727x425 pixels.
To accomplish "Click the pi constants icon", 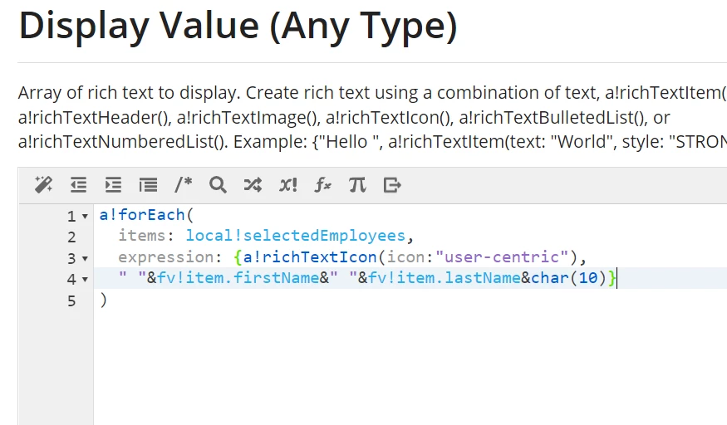I will pyautogui.click(x=357, y=185).
